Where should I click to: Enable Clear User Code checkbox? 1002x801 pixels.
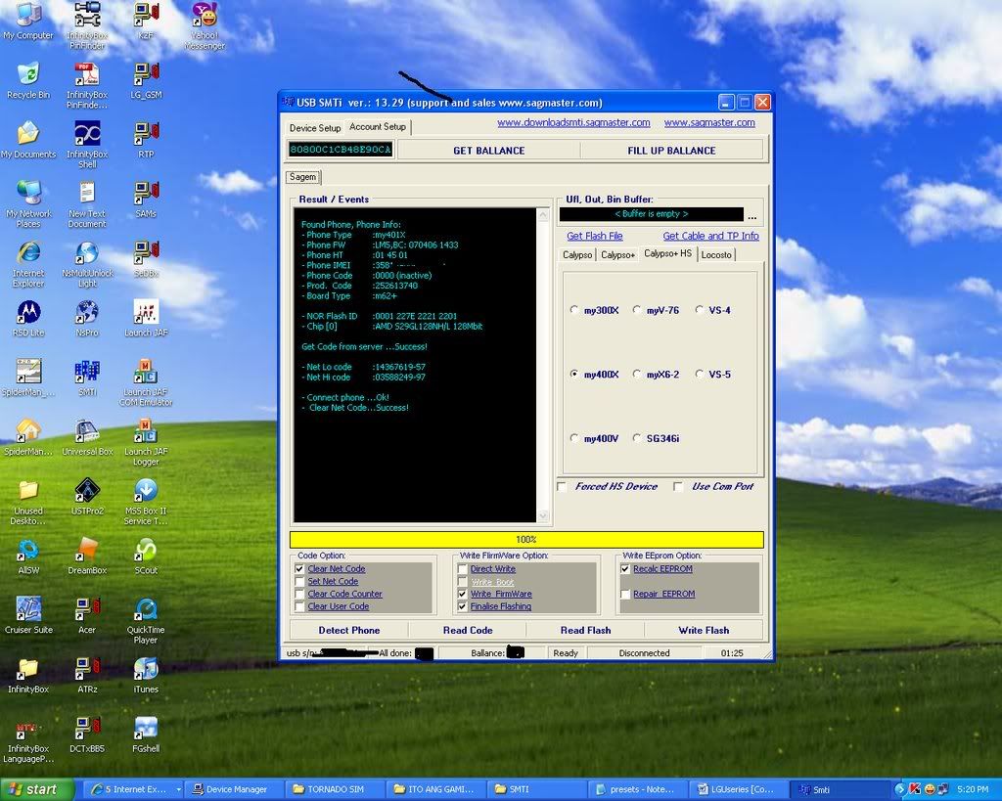point(299,606)
